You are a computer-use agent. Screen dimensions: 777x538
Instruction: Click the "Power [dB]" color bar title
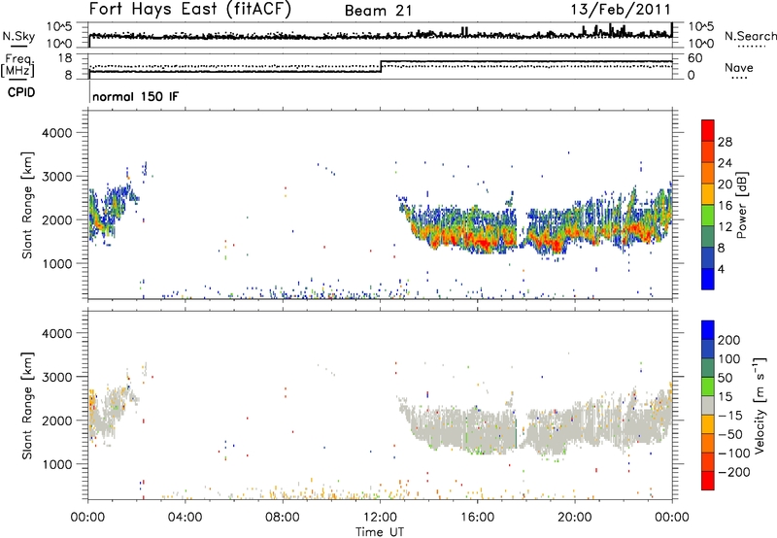point(741,205)
